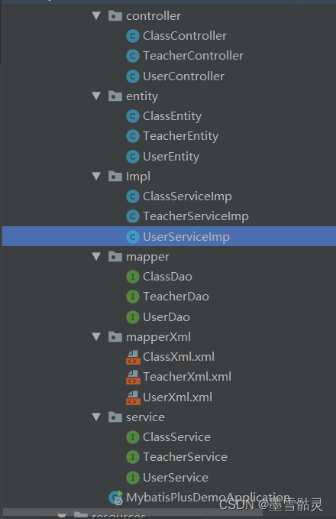Collapse the entity folder arrow
Image resolution: width=336 pixels, height=519 pixels.
pos(96,96)
